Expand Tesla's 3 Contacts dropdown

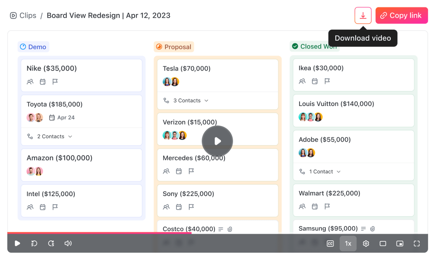coord(186,101)
